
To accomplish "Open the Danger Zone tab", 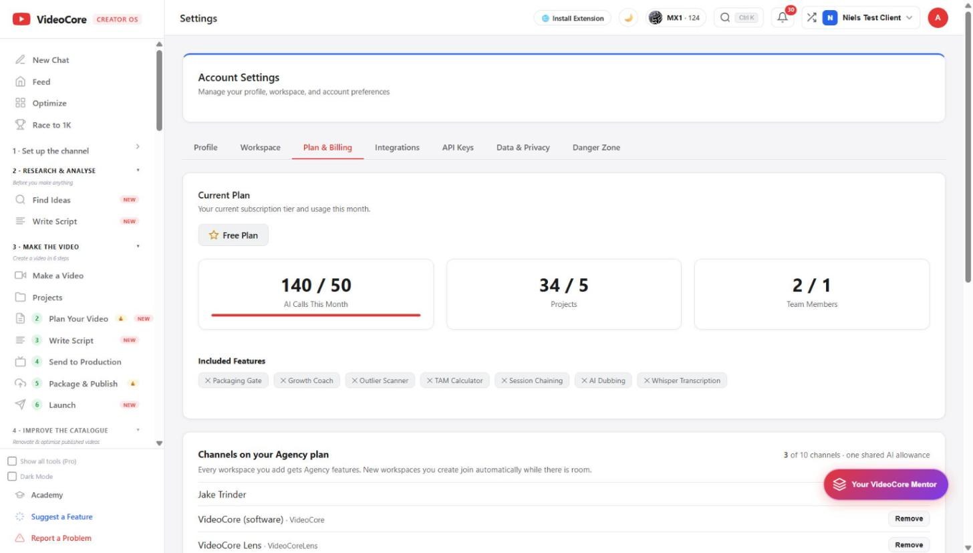I will pos(596,147).
